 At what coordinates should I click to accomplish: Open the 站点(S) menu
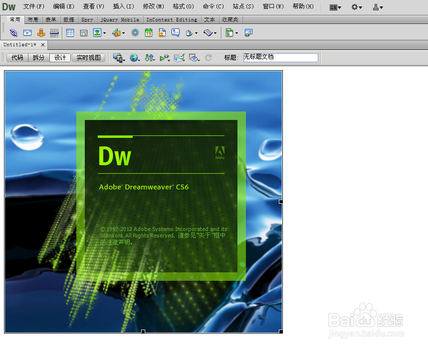point(243,6)
